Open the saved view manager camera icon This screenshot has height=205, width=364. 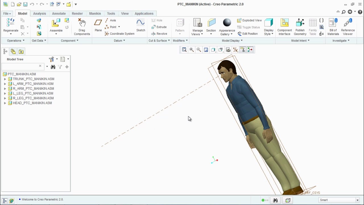[x=228, y=50]
